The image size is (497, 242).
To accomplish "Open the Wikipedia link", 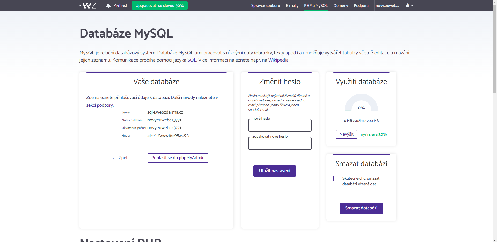I will (279, 60).
